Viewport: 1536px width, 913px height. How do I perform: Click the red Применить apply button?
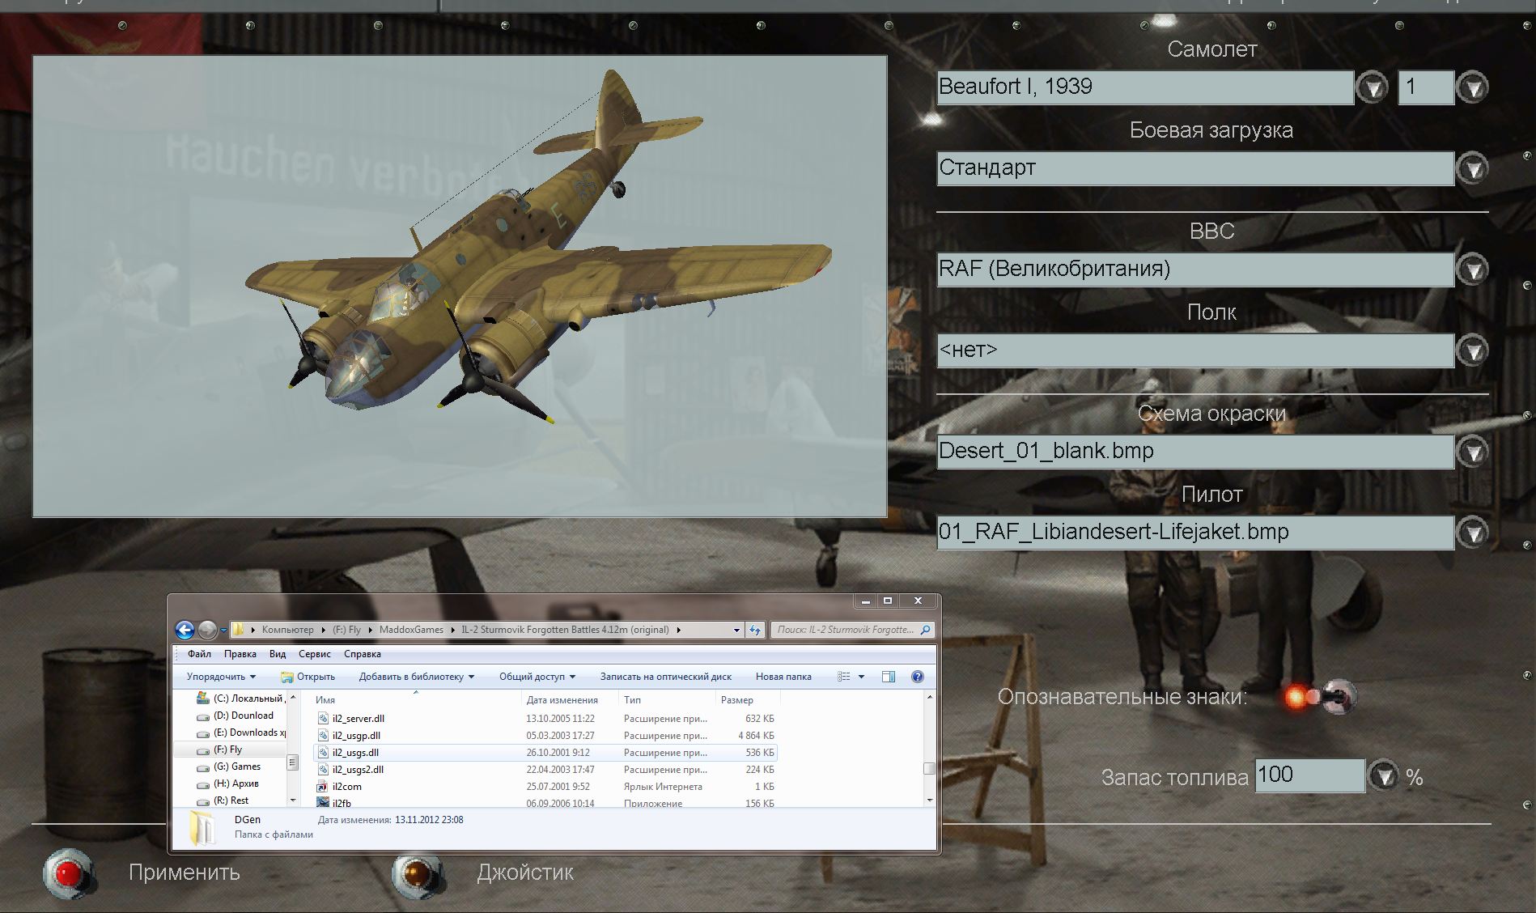click(x=69, y=873)
